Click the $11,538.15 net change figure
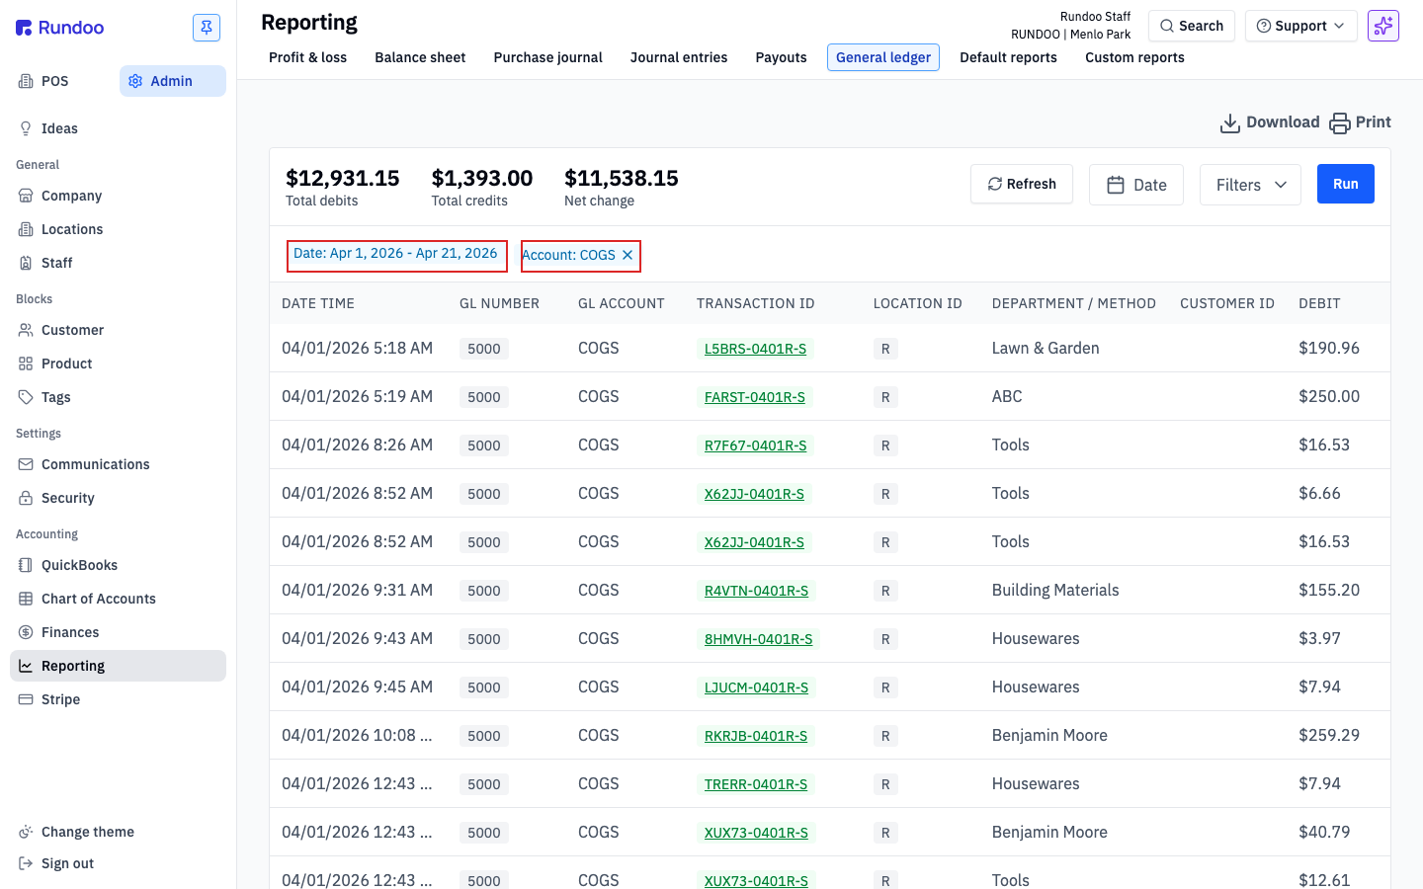 coord(622,178)
